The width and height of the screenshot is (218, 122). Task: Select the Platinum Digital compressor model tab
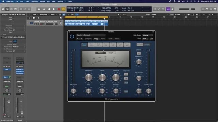(84, 45)
